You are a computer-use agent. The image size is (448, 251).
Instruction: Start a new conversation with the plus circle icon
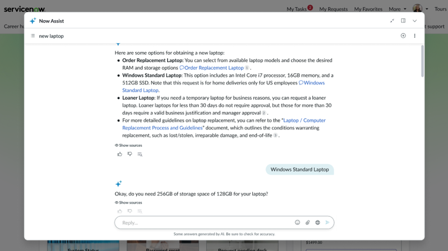(403, 36)
